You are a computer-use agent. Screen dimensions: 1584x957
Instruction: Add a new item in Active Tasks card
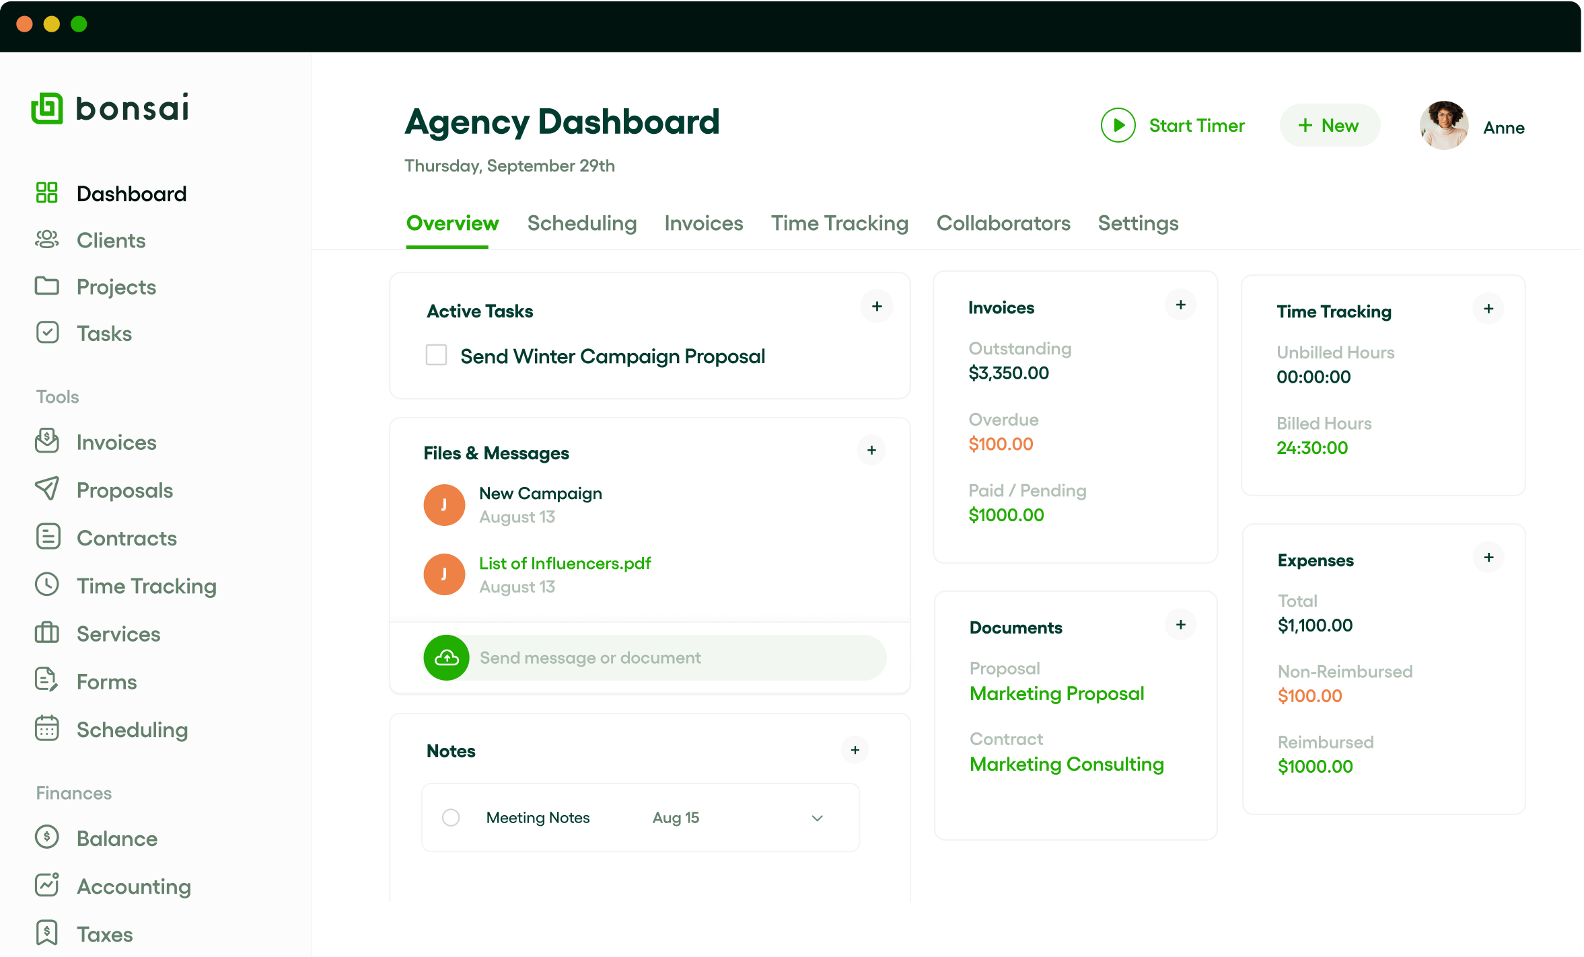877,307
